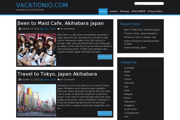Click the VACATIONIO.COM site title
Viewport: 180px width, 120px height.
pyautogui.click(x=42, y=5)
